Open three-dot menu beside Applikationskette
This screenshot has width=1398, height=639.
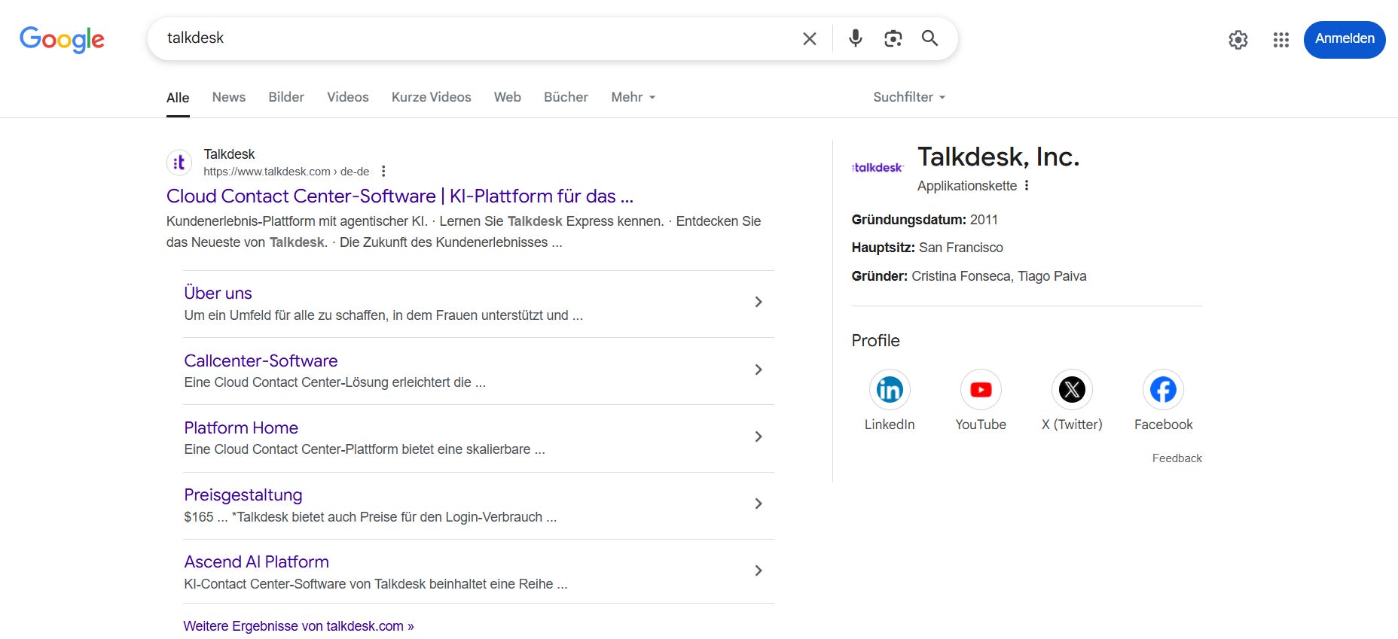point(1027,185)
